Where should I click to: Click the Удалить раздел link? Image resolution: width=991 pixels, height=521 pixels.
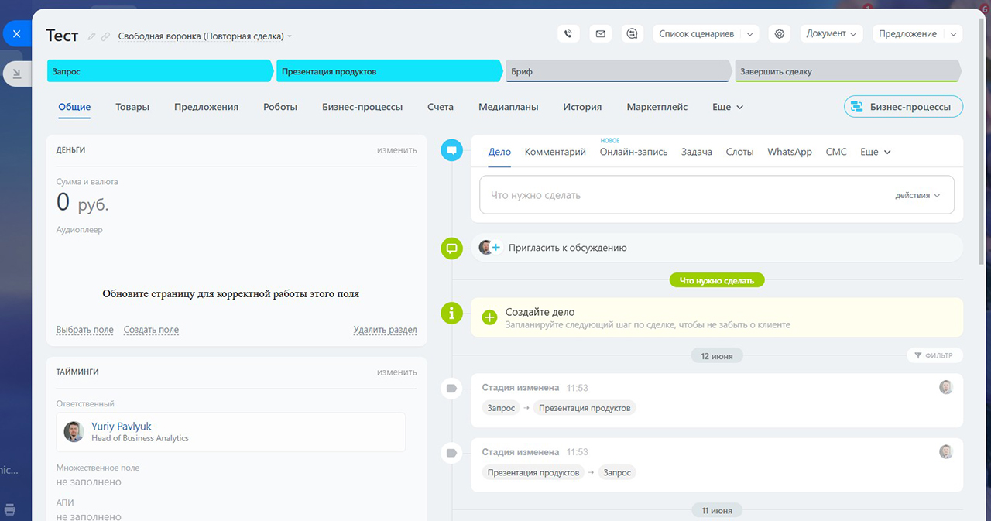[x=385, y=330]
